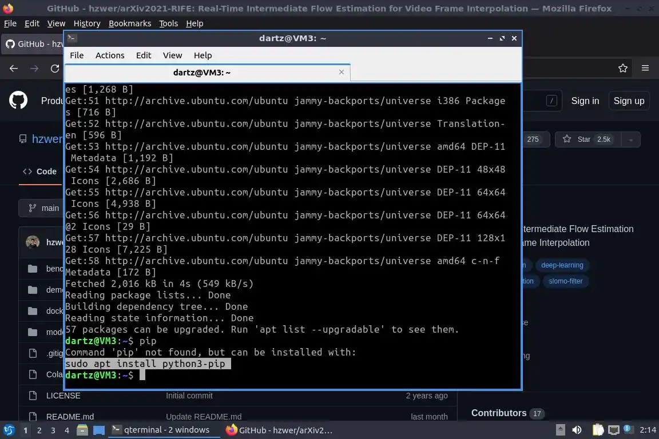Click the hzwer avatar in commit row
The width and height of the screenshot is (659, 439).
tap(33, 242)
